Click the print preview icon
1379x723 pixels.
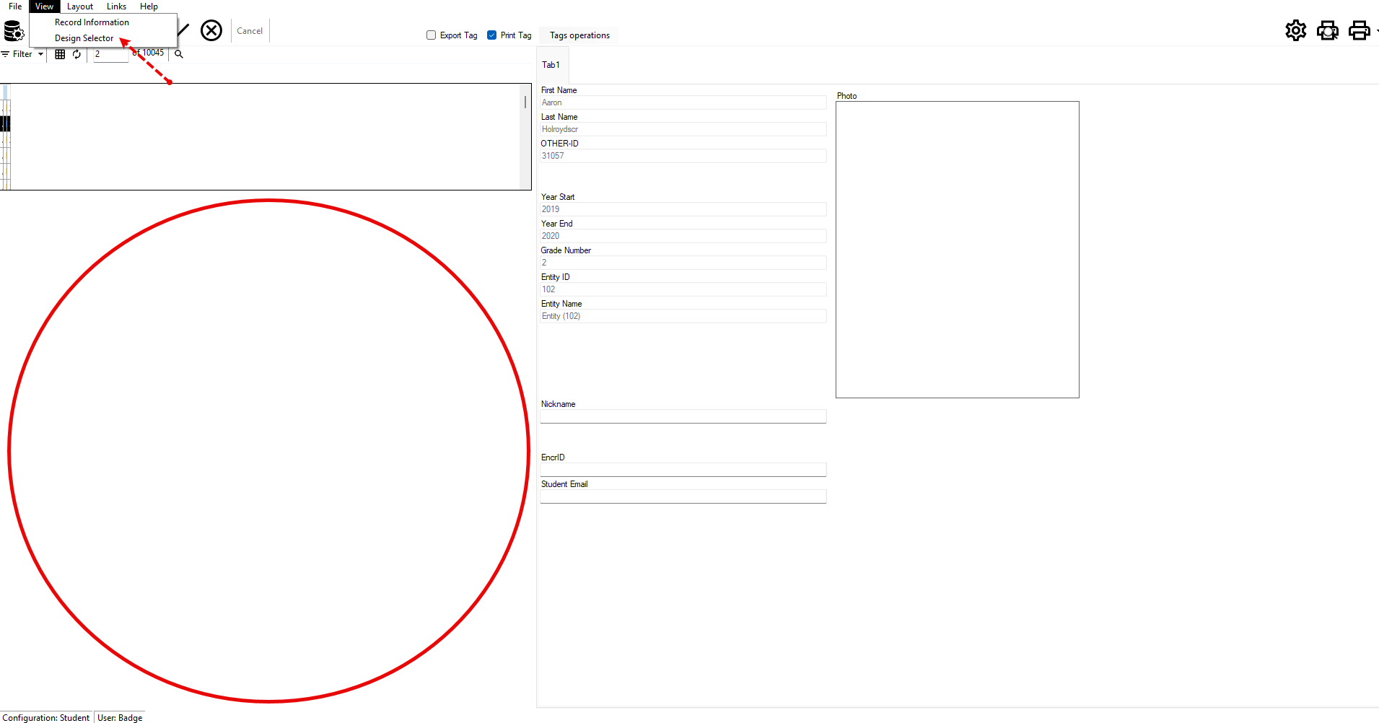pos(1328,30)
